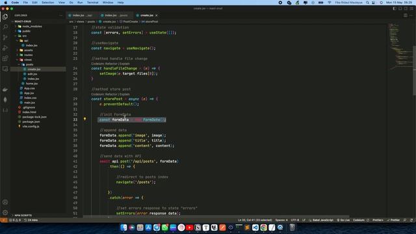This screenshot has height=234, width=416.
Task: Open the Run menu
Action: point(80,3)
